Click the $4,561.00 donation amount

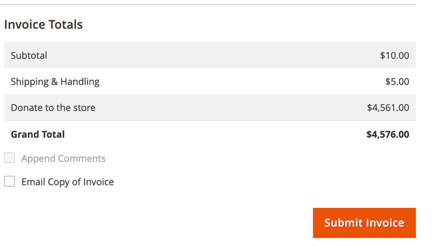coord(388,108)
